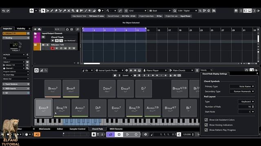
Task: Click the horizontal timeline scrollbar thumb
Action: point(92,63)
